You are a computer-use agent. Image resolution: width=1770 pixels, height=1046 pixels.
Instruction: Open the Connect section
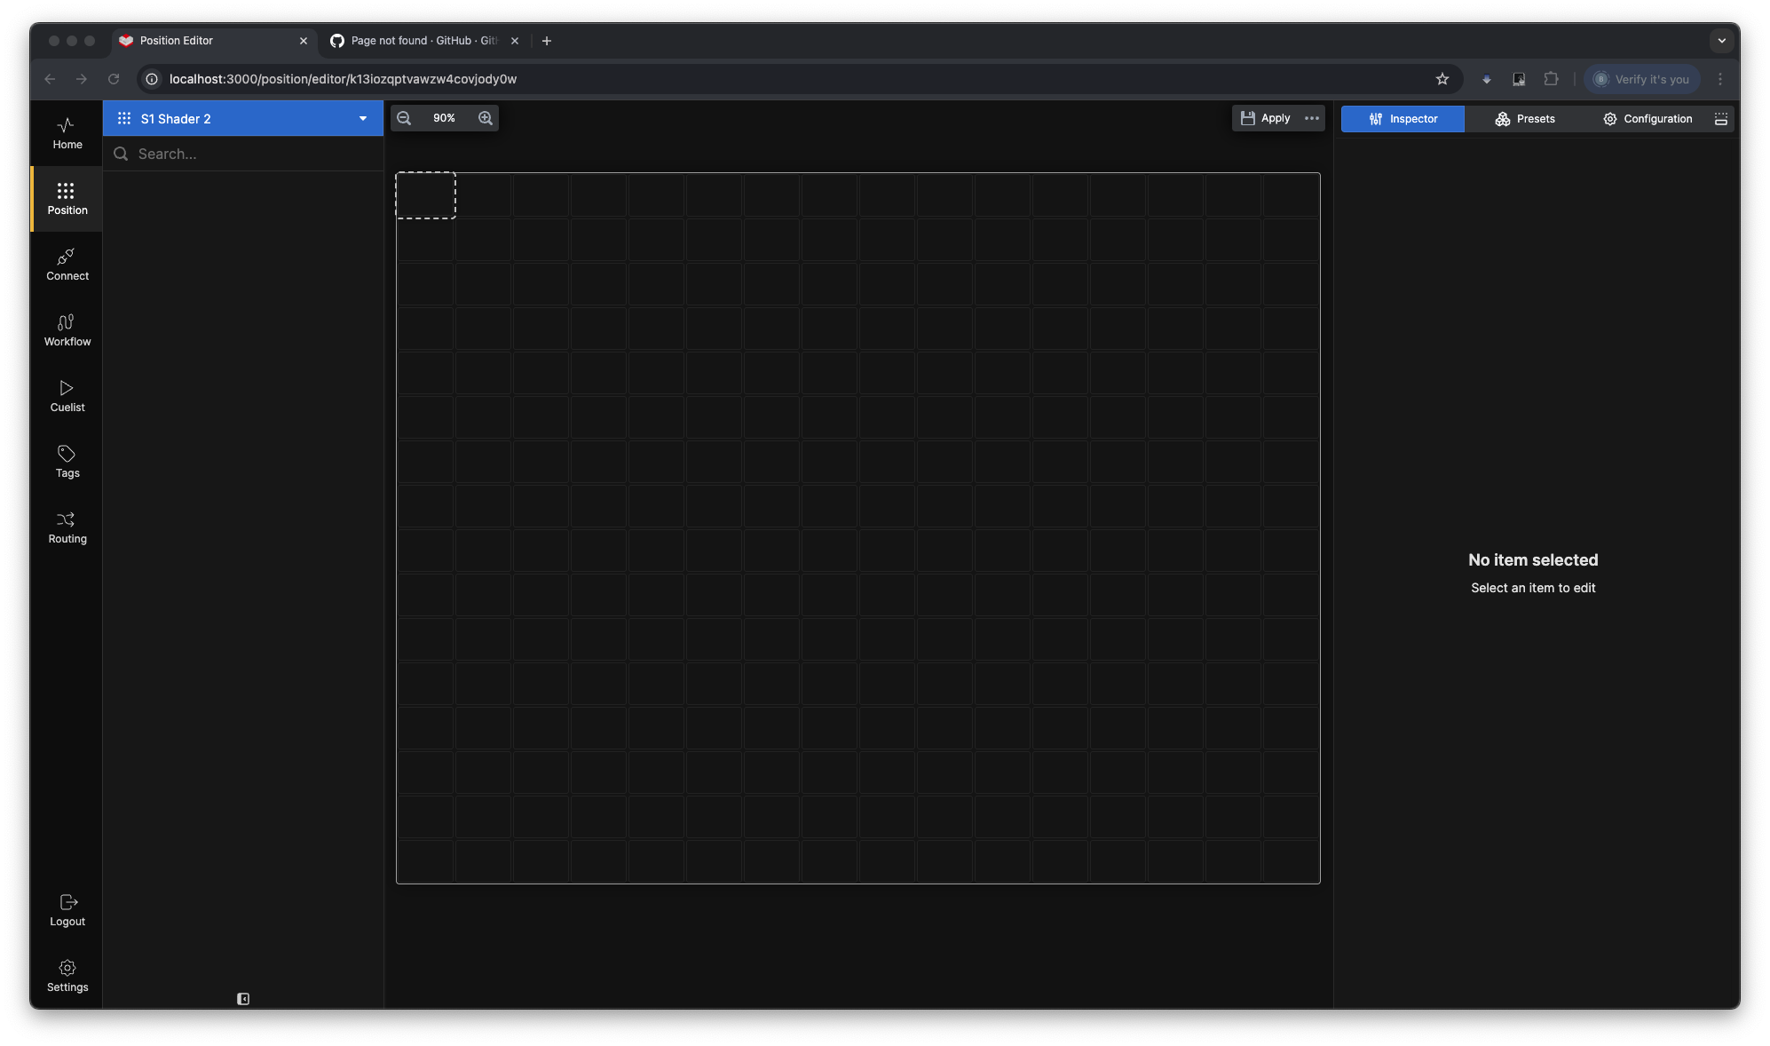click(x=67, y=265)
